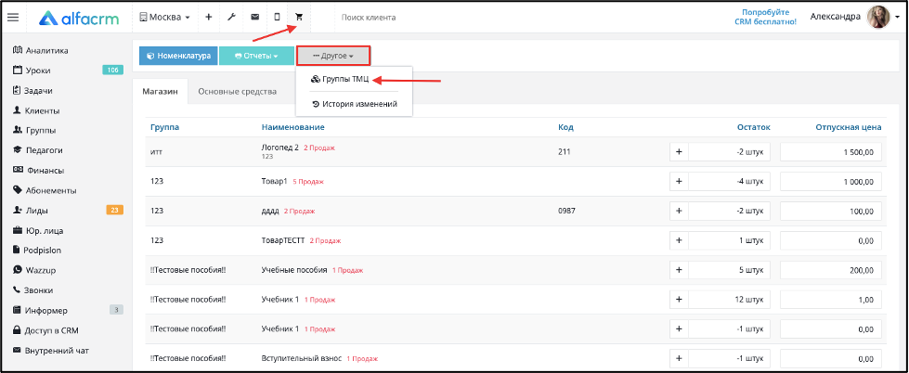The image size is (909, 373).
Task: Select История изменений menu entry
Action: pos(354,104)
